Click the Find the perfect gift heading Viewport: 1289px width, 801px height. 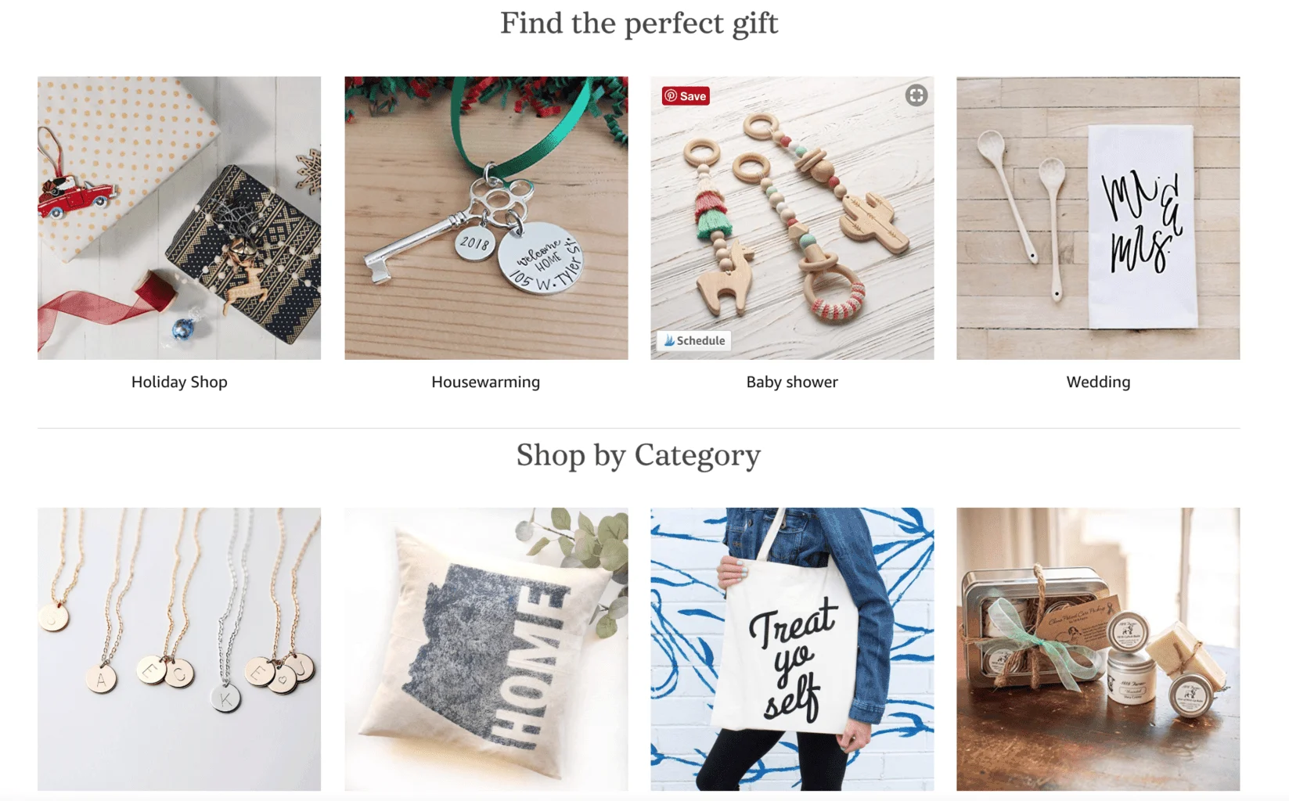point(639,23)
